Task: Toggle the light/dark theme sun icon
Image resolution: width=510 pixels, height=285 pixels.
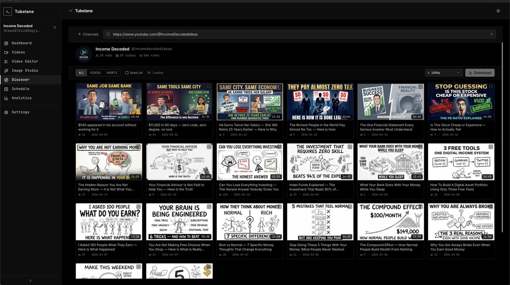Action: pyautogui.click(x=498, y=11)
